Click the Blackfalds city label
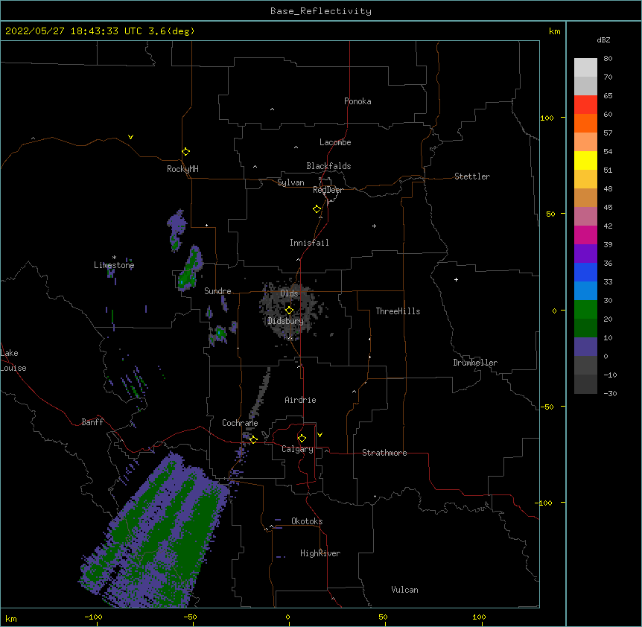 [328, 166]
